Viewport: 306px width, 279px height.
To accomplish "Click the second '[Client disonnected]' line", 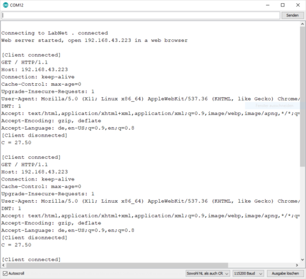I will tap(34, 238).
